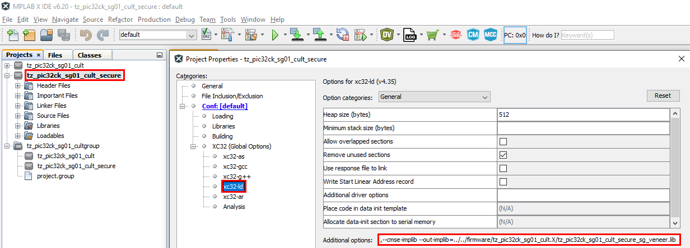Click the Build Project hammer icon
The width and height of the screenshot is (690, 248).
point(227,35)
